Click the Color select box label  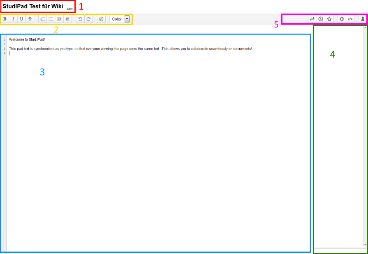pos(117,19)
